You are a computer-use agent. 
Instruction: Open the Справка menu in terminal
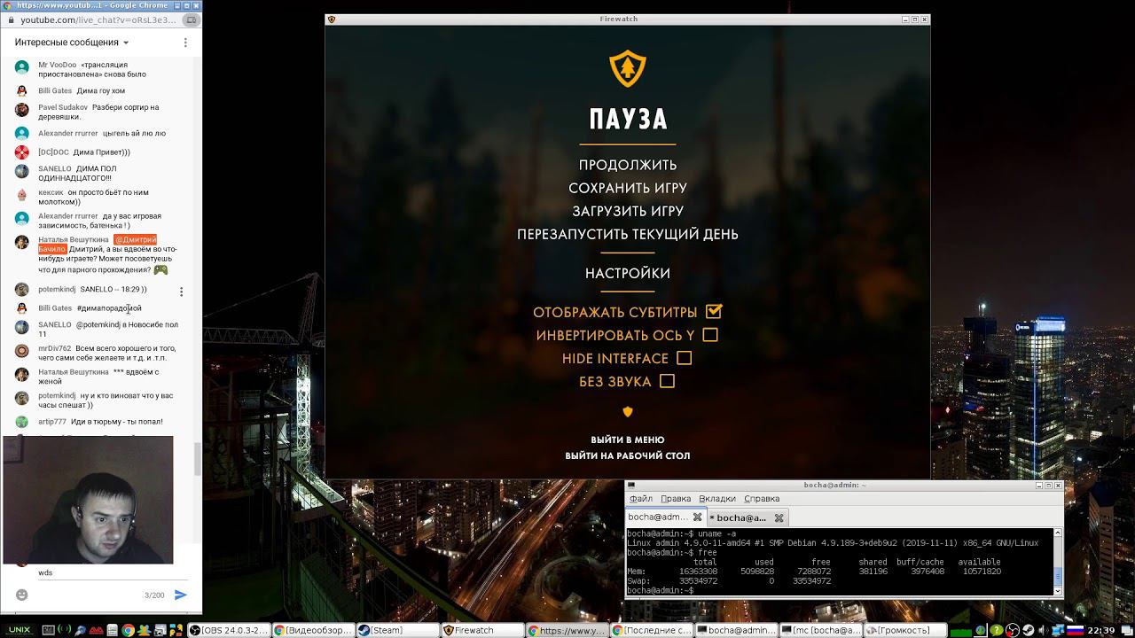pyautogui.click(x=762, y=499)
